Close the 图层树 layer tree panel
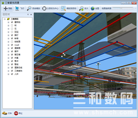Image resolution: width=138 pixels, height=118 pixels. click(31, 14)
